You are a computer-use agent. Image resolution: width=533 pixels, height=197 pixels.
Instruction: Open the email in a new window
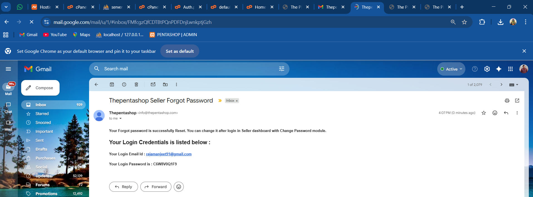(x=517, y=101)
